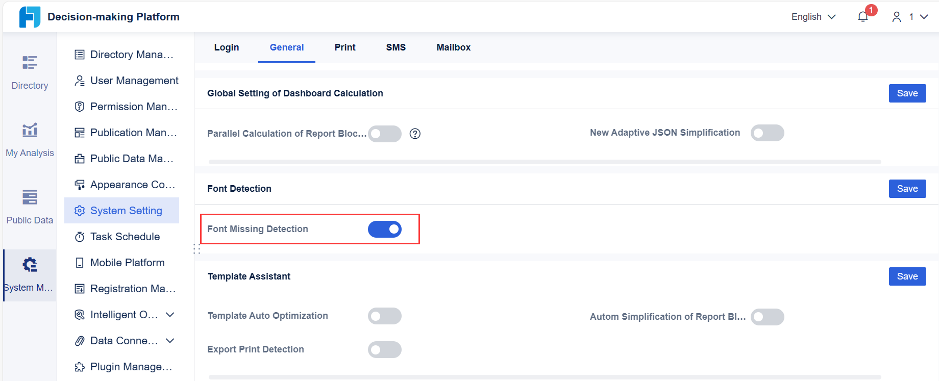Open the SMS settings tab
Screen dimensions: 939x381
[396, 47]
